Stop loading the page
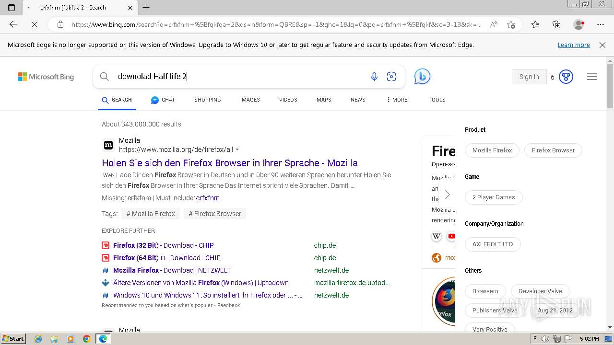614x345 pixels. click(x=35, y=24)
